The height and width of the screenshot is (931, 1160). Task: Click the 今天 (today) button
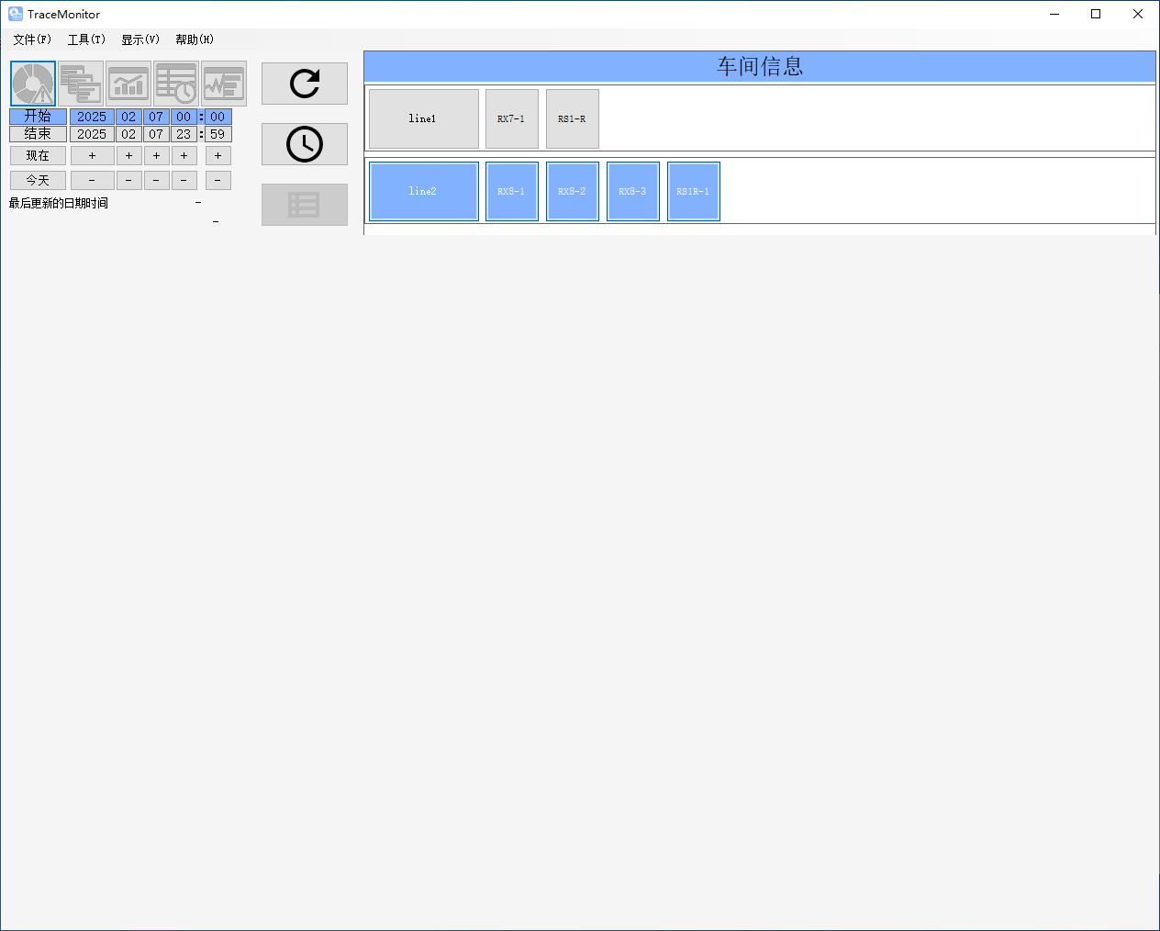point(38,181)
